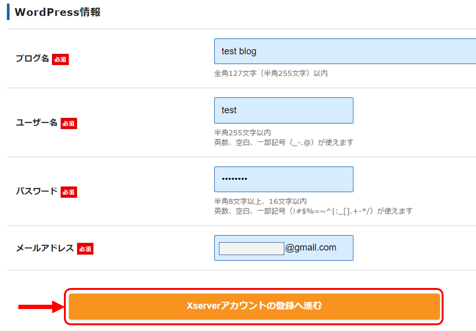
Task: Click the ブログ名 label
Action: coord(32,59)
